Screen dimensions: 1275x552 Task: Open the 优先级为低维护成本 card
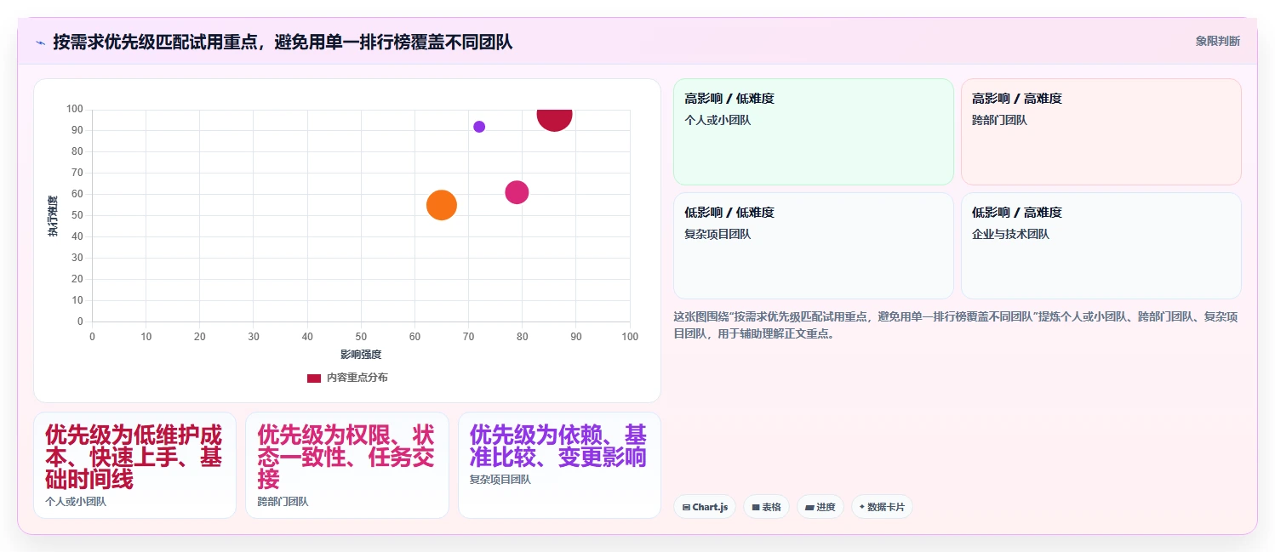pyautogui.click(x=134, y=465)
